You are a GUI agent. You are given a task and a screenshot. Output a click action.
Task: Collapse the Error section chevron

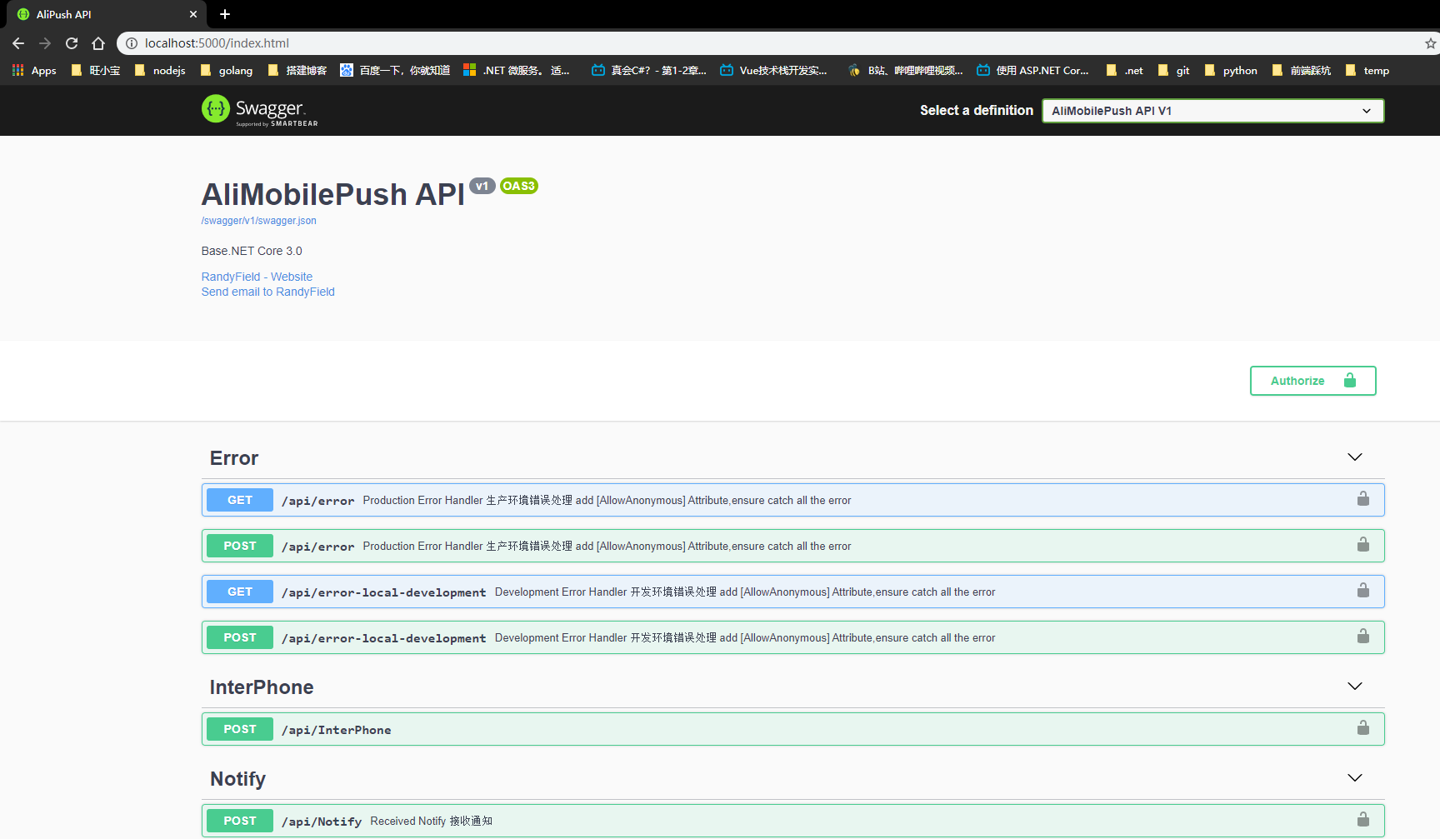point(1355,457)
